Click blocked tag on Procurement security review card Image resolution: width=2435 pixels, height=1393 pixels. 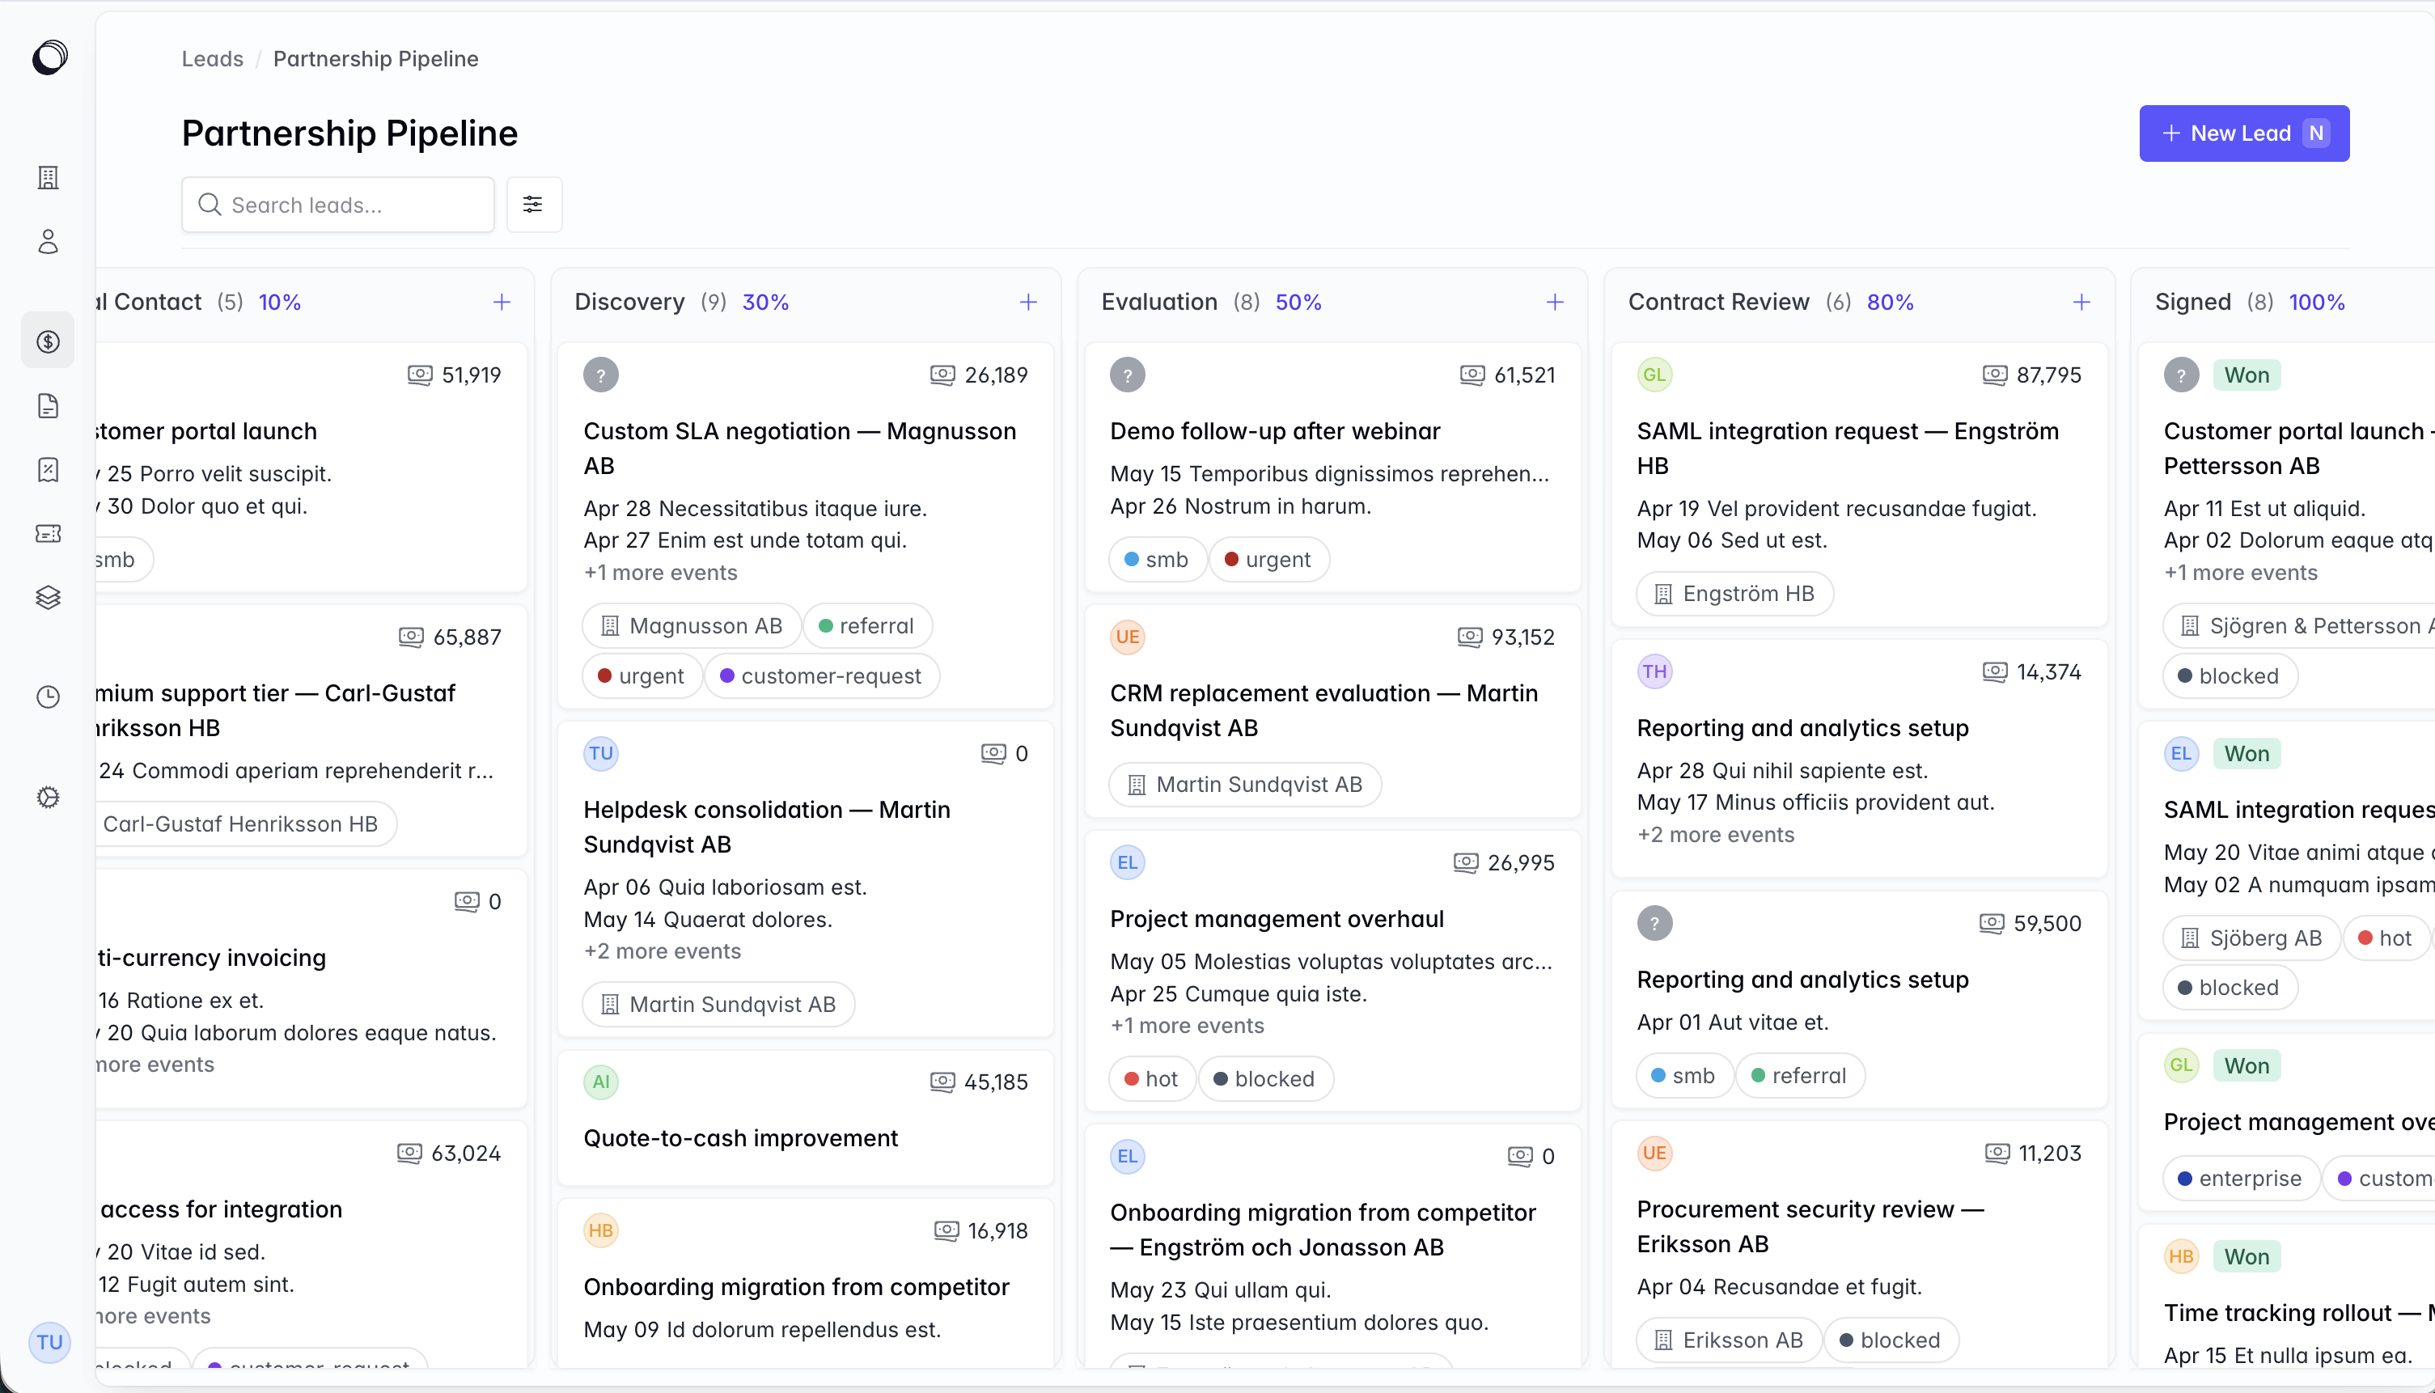tap(1891, 1340)
